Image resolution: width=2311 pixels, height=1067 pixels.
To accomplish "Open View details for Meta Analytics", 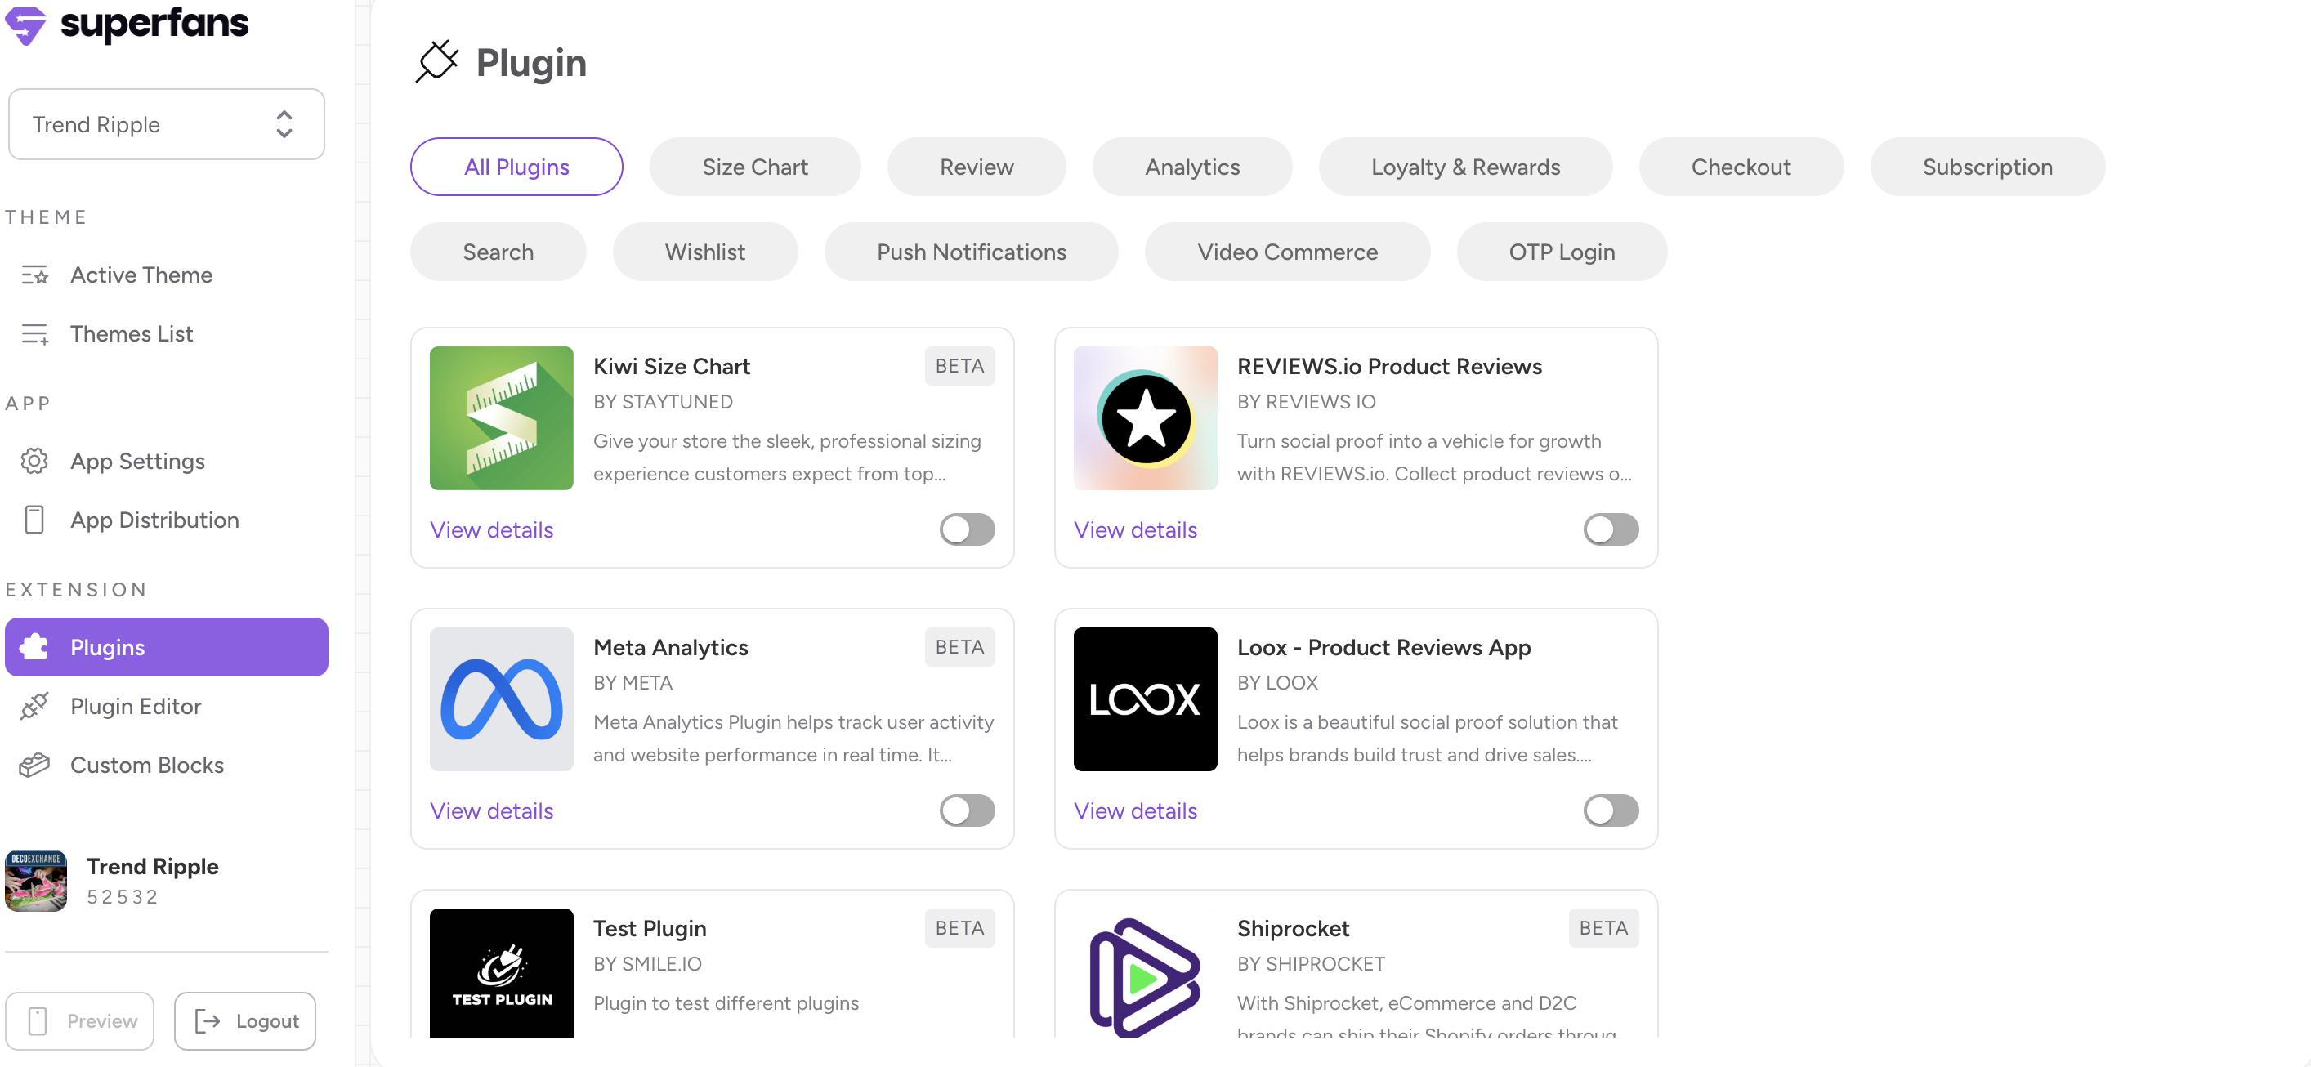I will 491,810.
